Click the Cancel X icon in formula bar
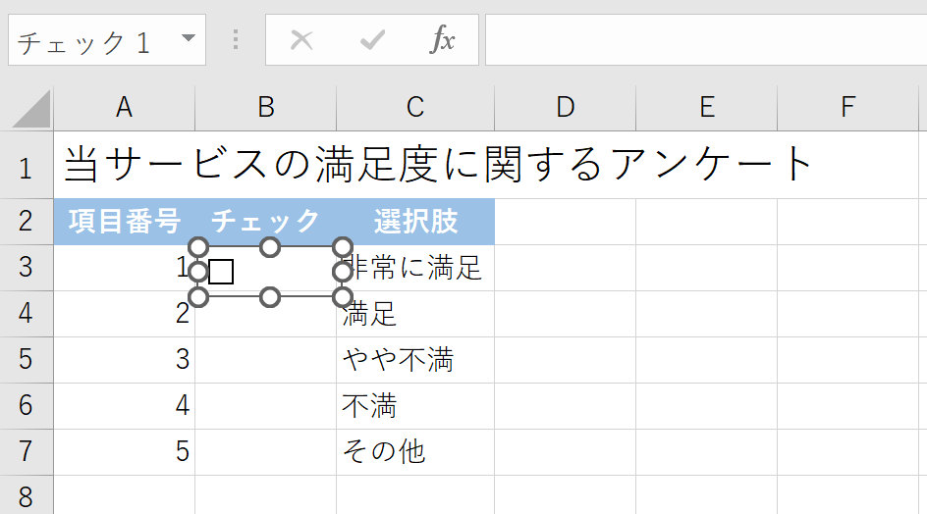Viewport: 927px width, 514px height. click(301, 40)
